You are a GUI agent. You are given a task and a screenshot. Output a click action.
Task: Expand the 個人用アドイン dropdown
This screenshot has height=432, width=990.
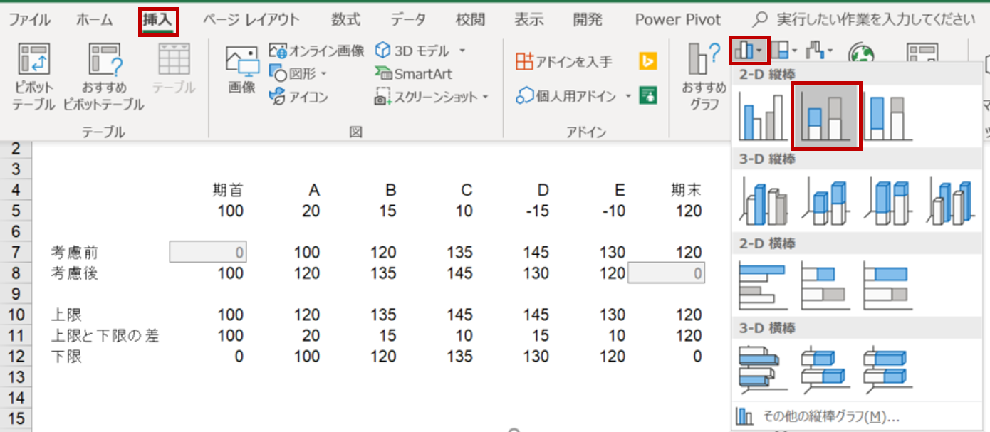[x=628, y=96]
